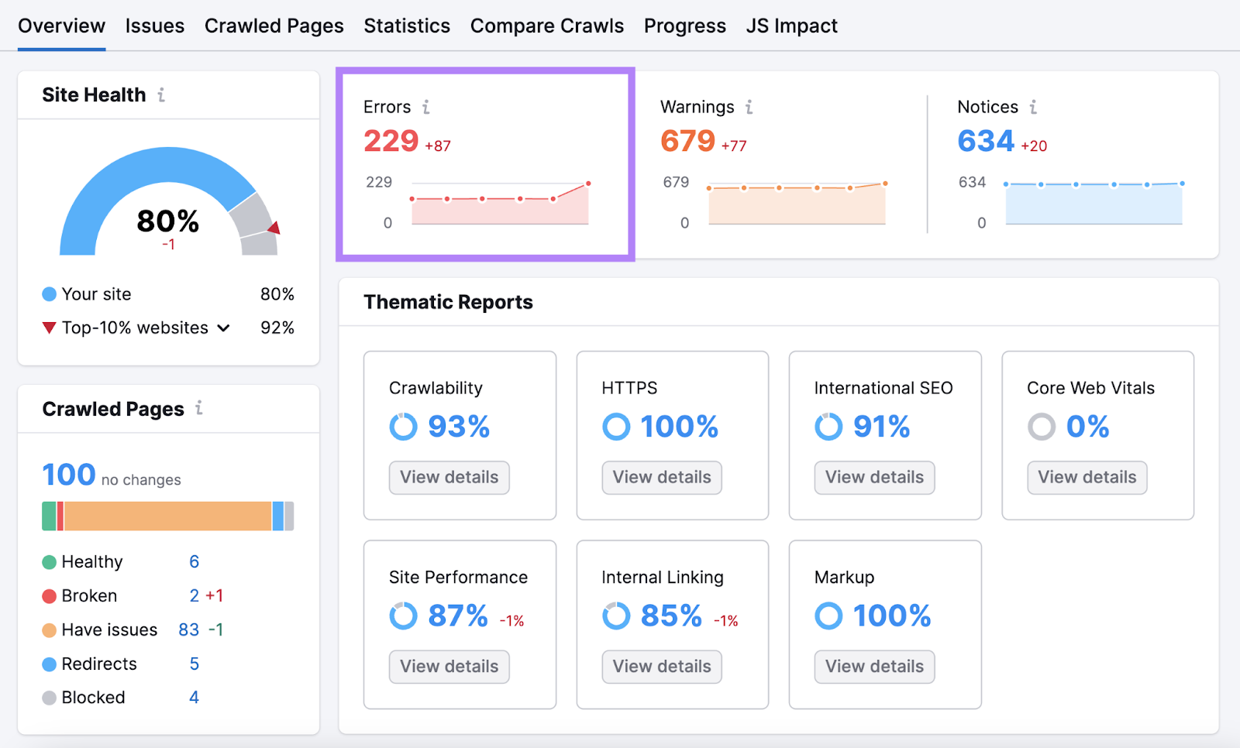The width and height of the screenshot is (1240, 748).
Task: View details for the HTTPS report
Action: [x=661, y=477]
